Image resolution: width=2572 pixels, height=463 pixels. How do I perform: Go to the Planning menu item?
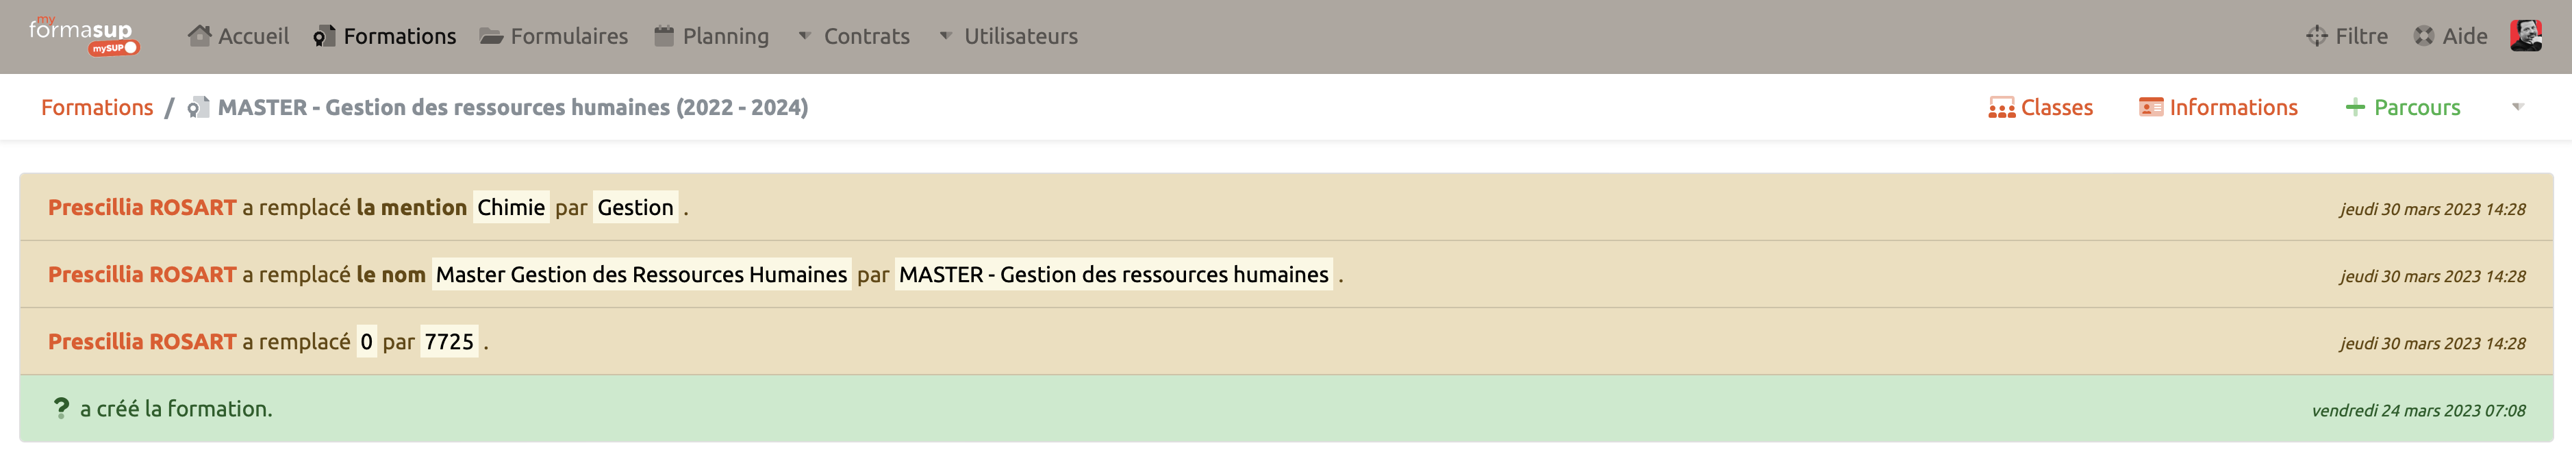tap(725, 36)
